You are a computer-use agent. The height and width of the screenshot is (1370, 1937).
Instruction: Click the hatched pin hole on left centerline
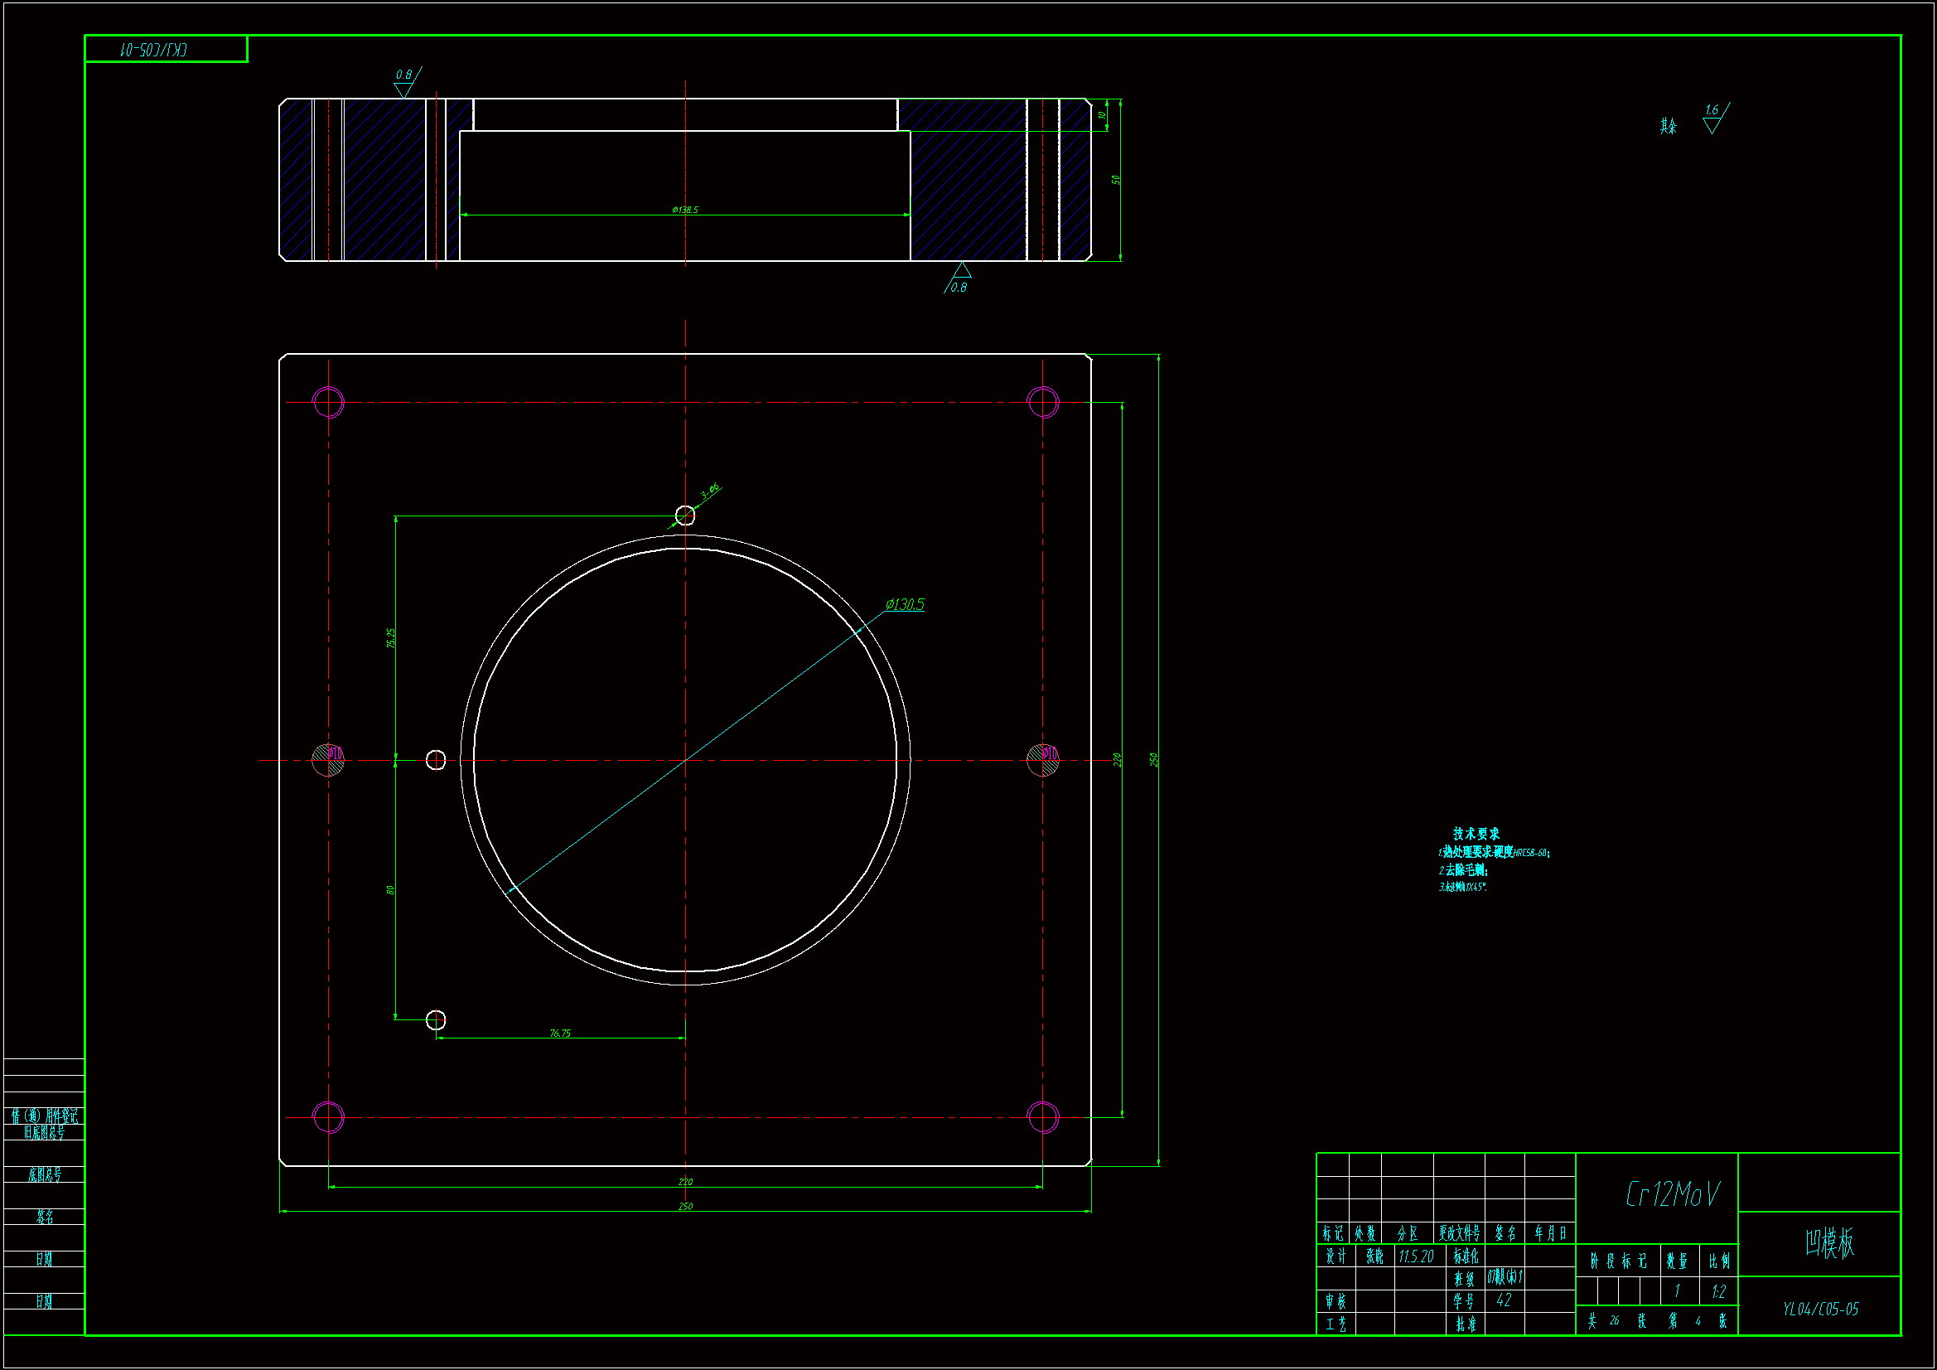(328, 760)
